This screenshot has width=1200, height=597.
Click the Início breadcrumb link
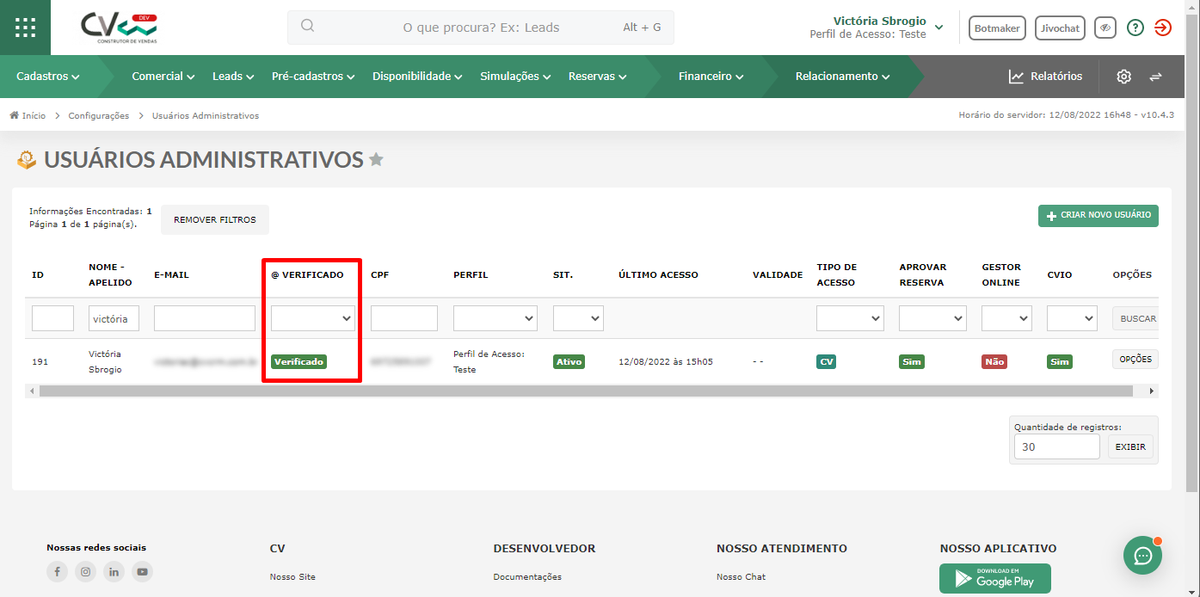[34, 115]
